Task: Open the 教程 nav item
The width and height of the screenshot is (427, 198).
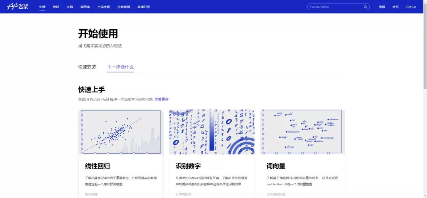Action: (56, 7)
